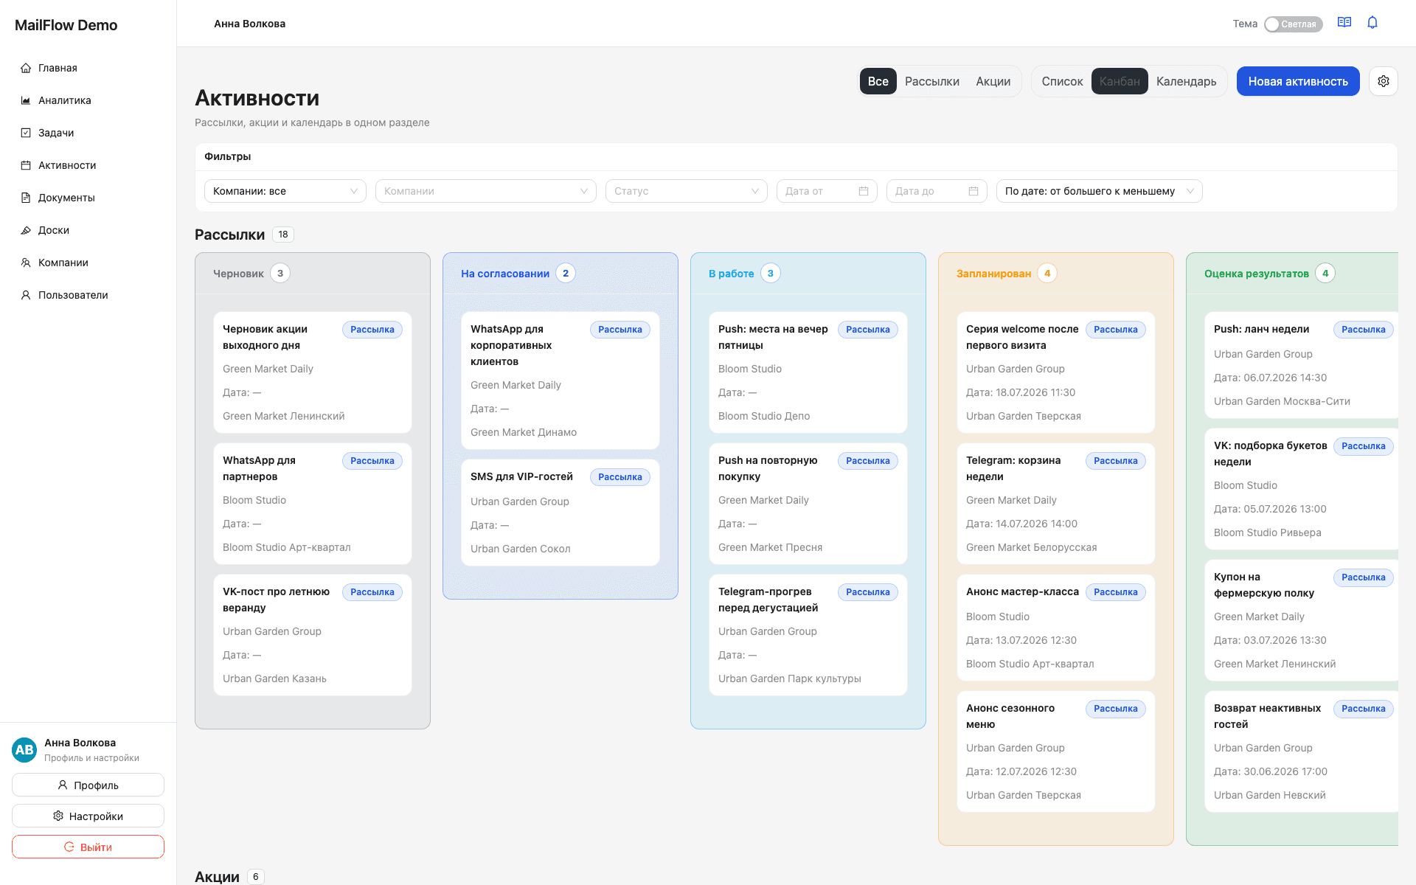
Task: Open the SMS для VIP-гостей card
Action: [560, 513]
